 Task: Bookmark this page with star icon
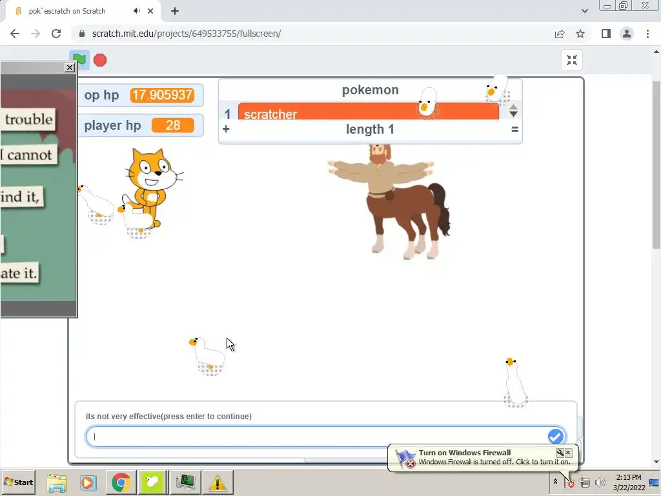[x=580, y=34]
